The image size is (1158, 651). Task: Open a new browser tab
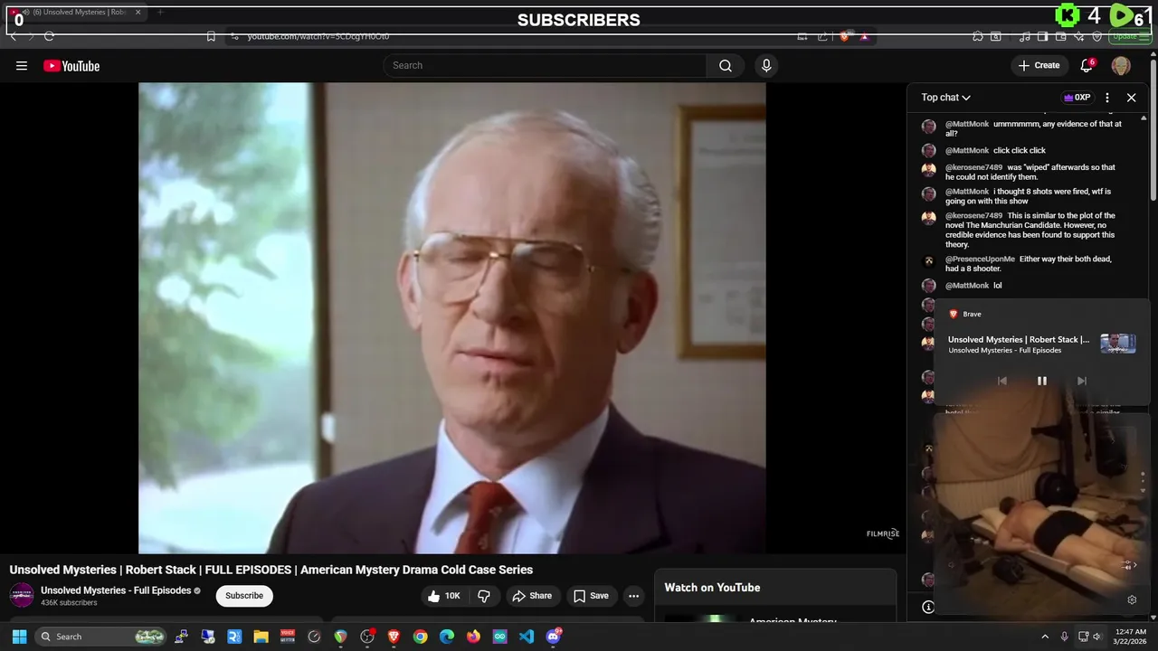pyautogui.click(x=160, y=13)
